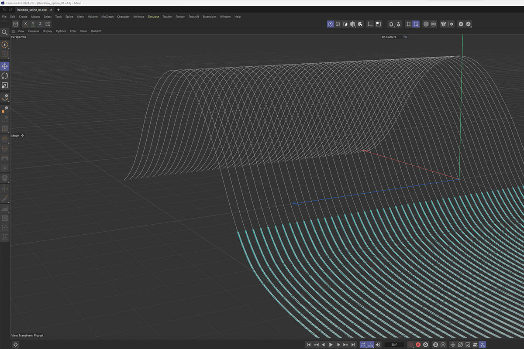Open the search magnifier icon

tap(5, 32)
